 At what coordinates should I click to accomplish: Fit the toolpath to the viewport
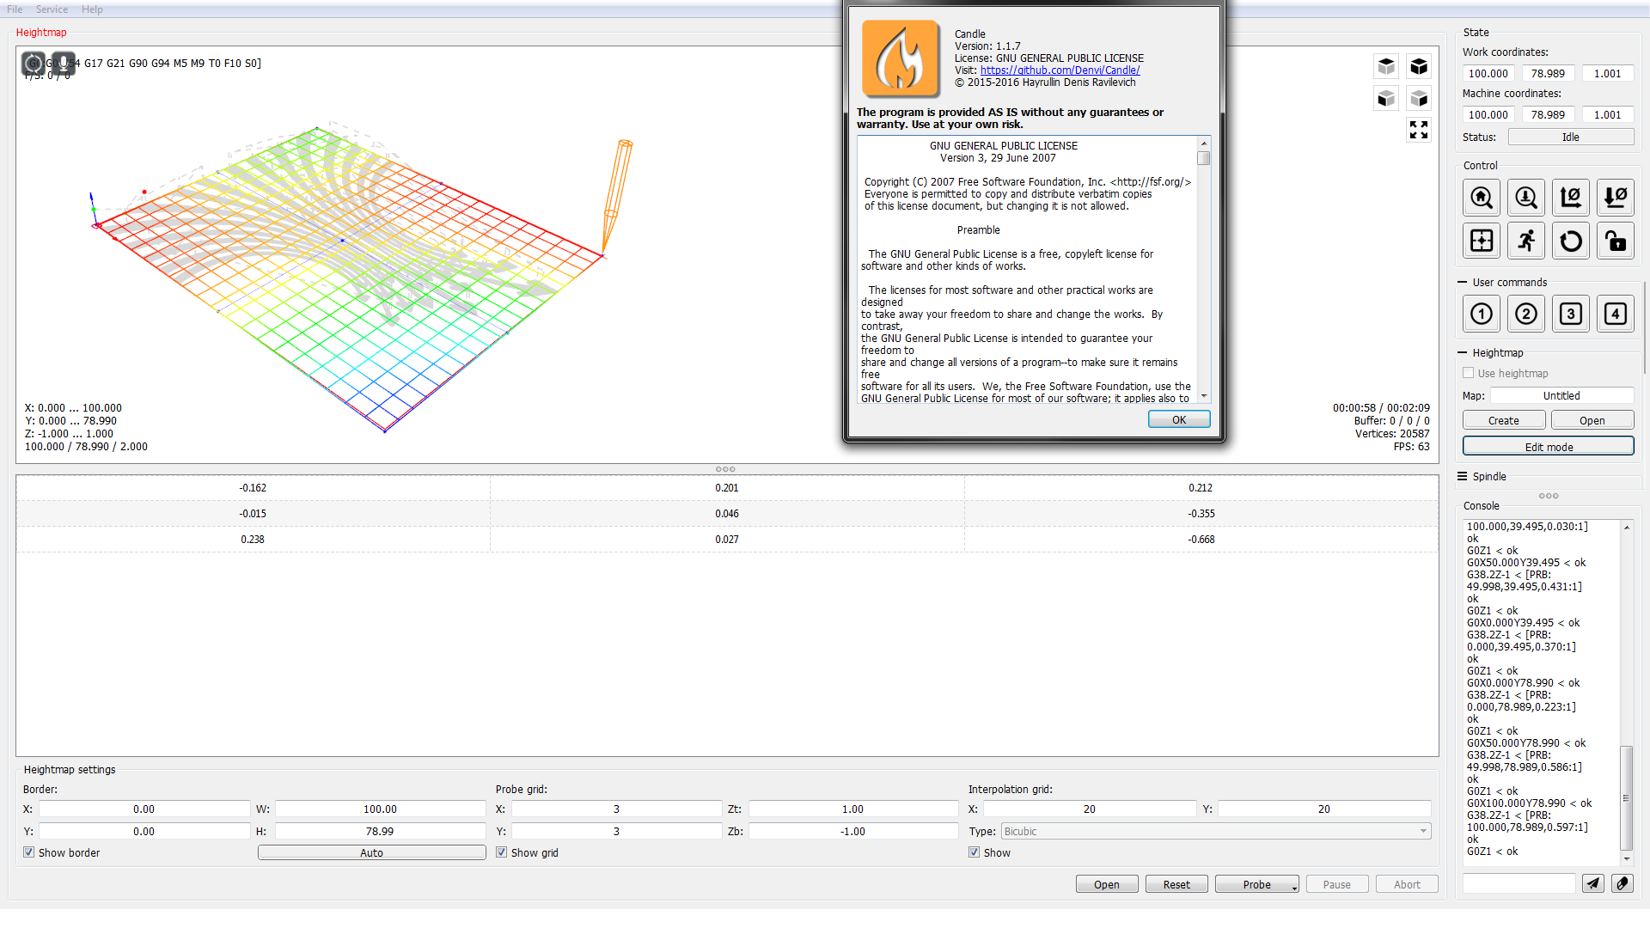click(1419, 130)
